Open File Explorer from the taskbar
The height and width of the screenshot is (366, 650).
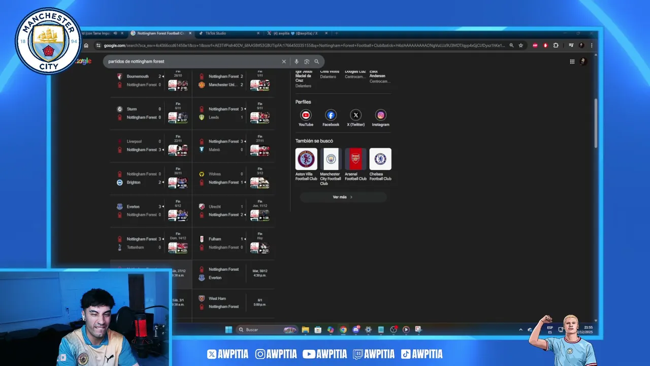tap(305, 329)
